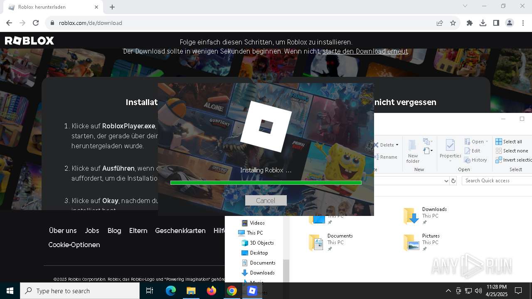Image resolution: width=532 pixels, height=299 pixels.
Task: Expand Explorer address bar history dropdown
Action: (446, 181)
